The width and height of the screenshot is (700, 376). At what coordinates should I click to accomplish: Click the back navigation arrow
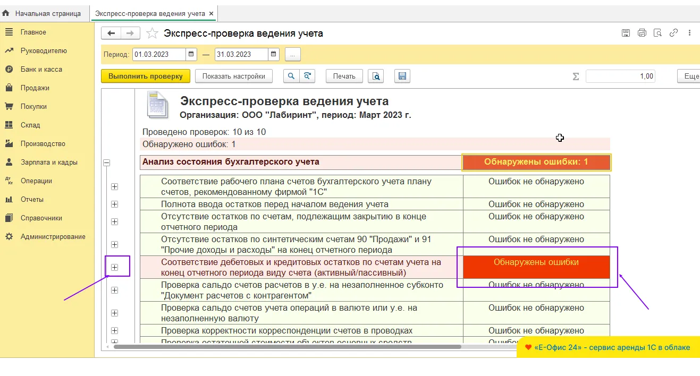tap(111, 33)
